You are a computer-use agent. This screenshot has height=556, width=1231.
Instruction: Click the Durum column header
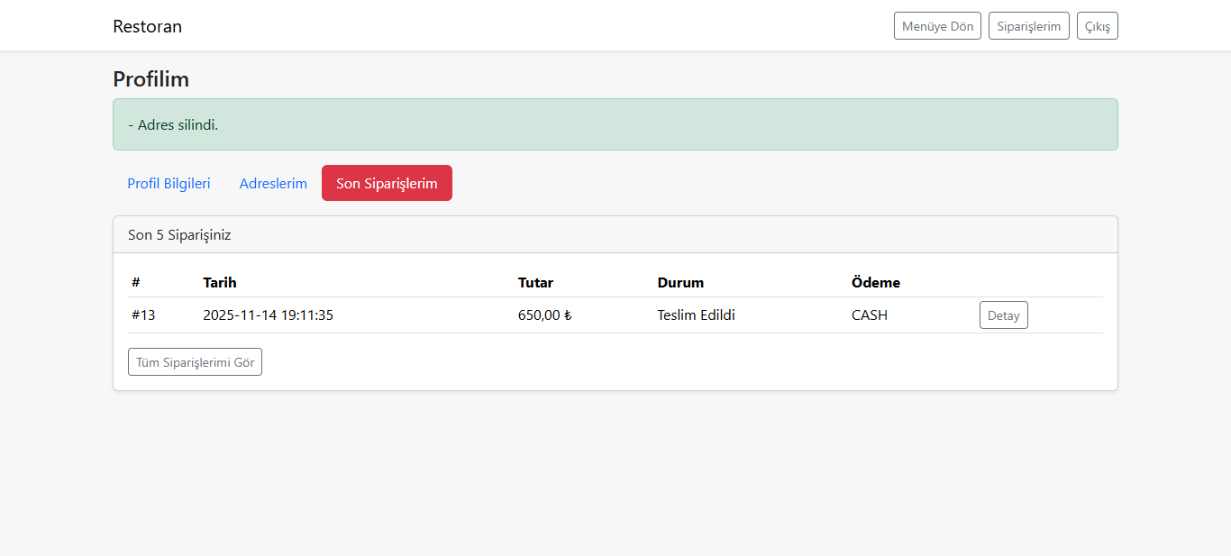coord(680,282)
